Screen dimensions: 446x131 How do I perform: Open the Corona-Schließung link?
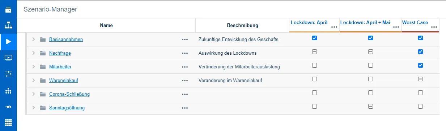pos(69,94)
